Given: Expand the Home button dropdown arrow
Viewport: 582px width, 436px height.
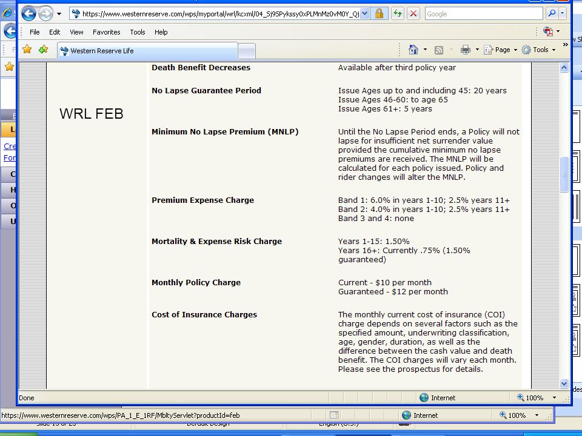Looking at the screenshot, I should point(425,50).
